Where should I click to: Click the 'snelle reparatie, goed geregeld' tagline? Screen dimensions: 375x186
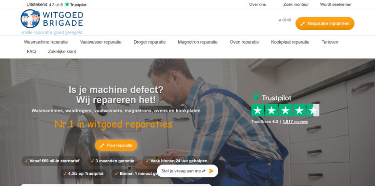pos(52,33)
